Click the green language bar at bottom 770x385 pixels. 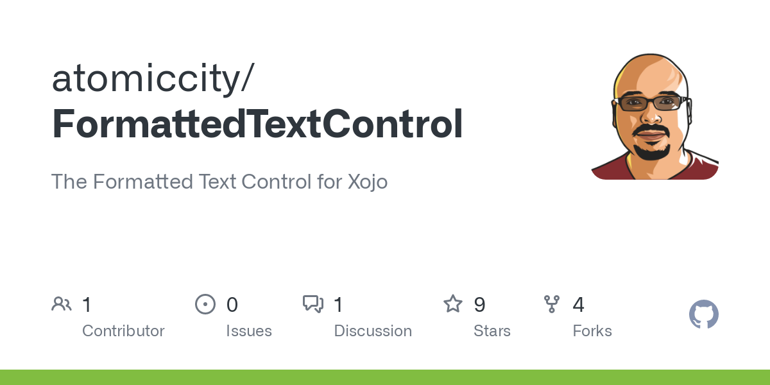tap(385, 377)
